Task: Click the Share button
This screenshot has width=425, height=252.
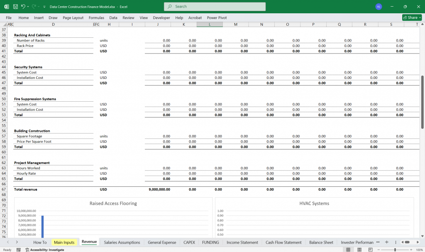Action: click(411, 17)
